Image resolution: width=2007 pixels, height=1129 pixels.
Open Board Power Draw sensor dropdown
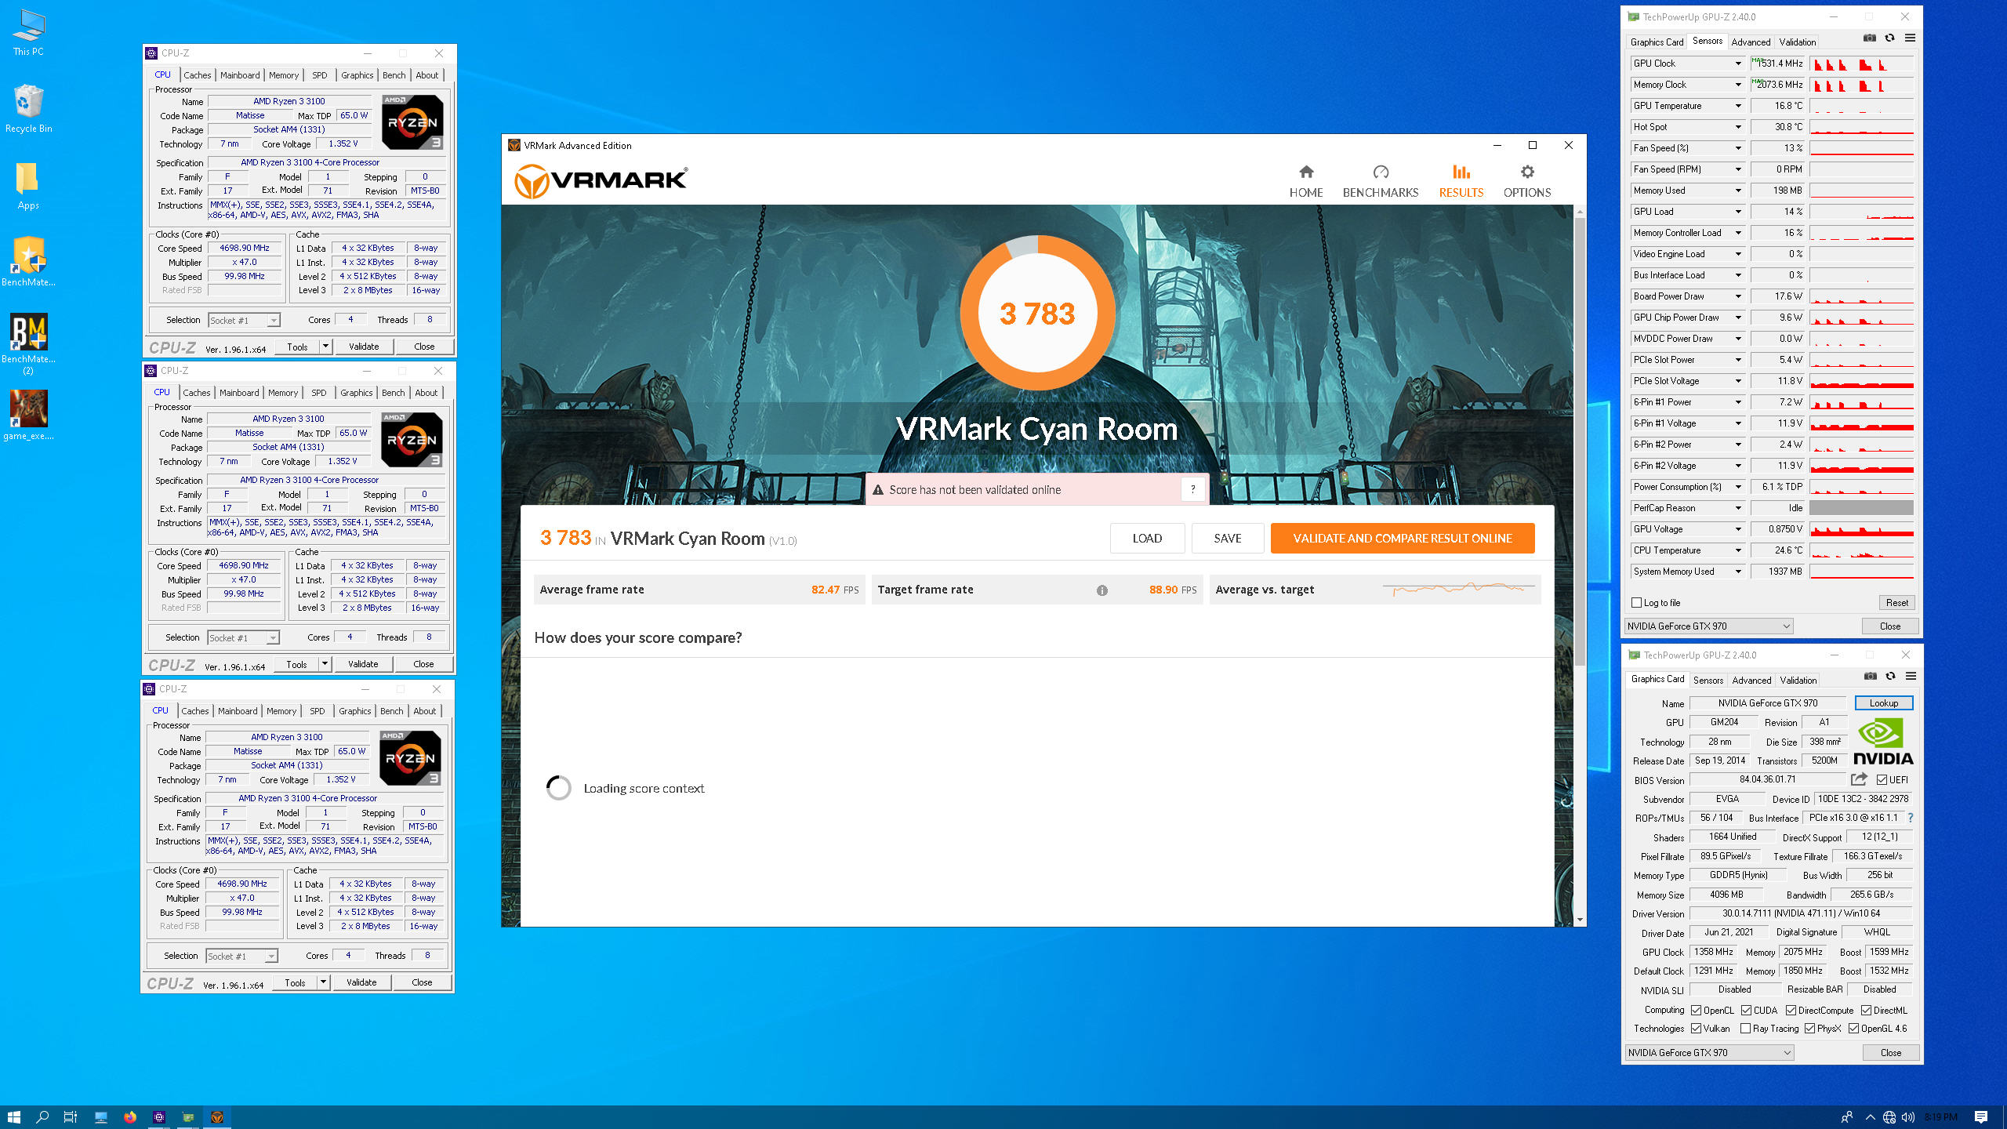(x=1738, y=296)
